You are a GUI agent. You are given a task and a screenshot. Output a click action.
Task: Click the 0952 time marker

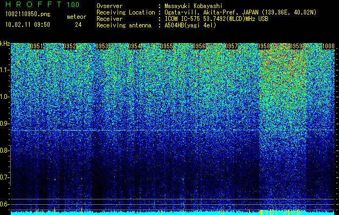click(x=70, y=46)
